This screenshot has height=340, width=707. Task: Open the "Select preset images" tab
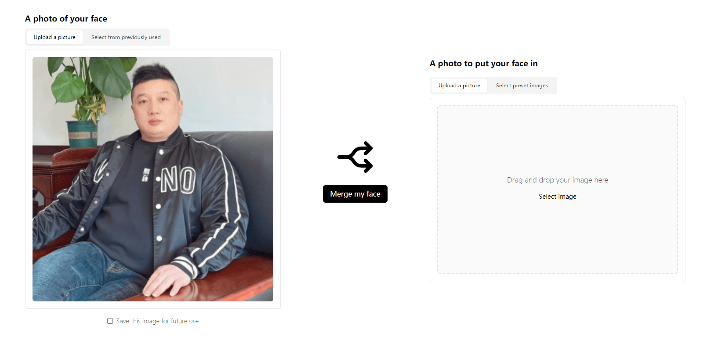(x=522, y=85)
